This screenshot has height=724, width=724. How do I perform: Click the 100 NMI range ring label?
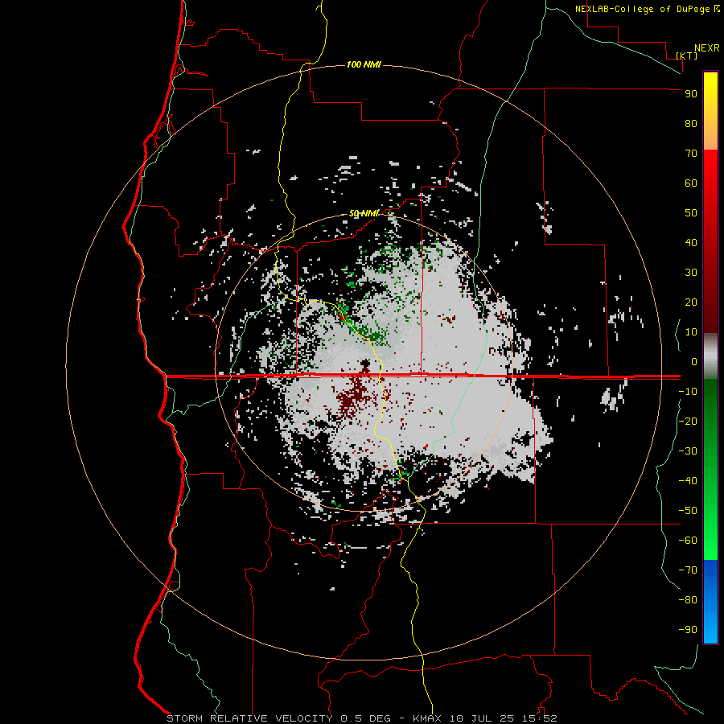click(364, 64)
